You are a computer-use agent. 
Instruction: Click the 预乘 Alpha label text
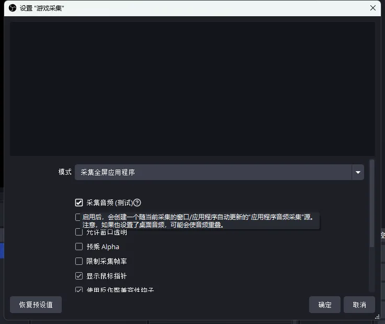point(103,247)
